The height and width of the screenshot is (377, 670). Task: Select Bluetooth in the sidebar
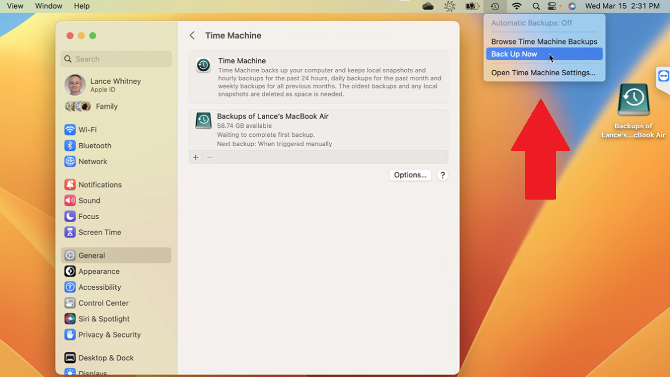[x=95, y=146]
